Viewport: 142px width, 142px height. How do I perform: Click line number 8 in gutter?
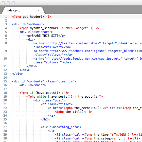(6, 43)
